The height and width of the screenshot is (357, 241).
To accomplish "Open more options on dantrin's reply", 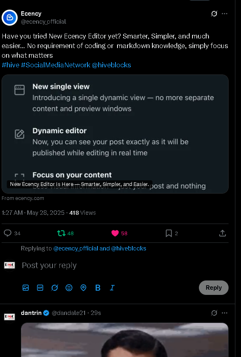I will pyautogui.click(x=225, y=313).
